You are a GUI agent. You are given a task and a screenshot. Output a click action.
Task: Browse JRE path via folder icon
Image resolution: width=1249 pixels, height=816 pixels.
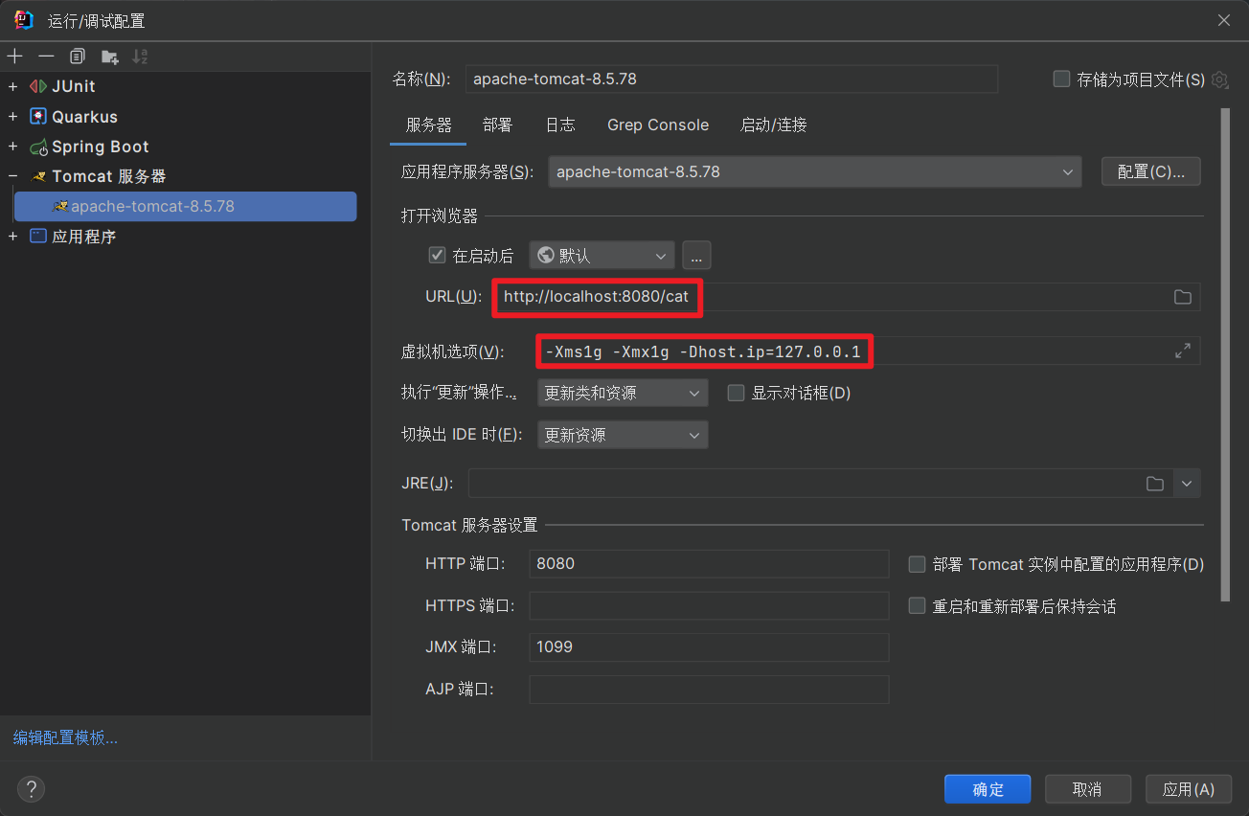click(1154, 483)
